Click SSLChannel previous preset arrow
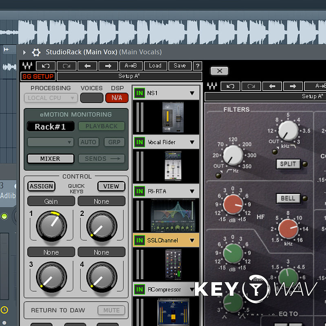The image size is (326, 326). point(272,86)
